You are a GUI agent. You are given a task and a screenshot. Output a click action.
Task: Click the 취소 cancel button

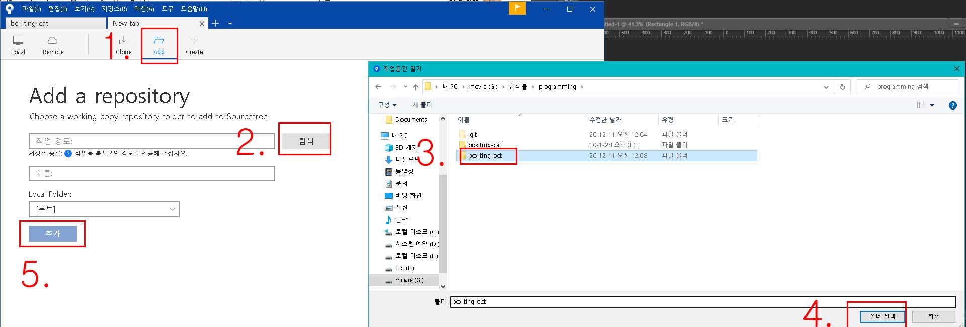click(x=933, y=316)
